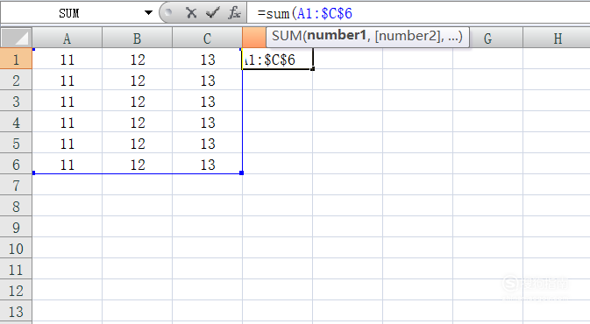Click cell C4 containing 13

tap(207, 123)
